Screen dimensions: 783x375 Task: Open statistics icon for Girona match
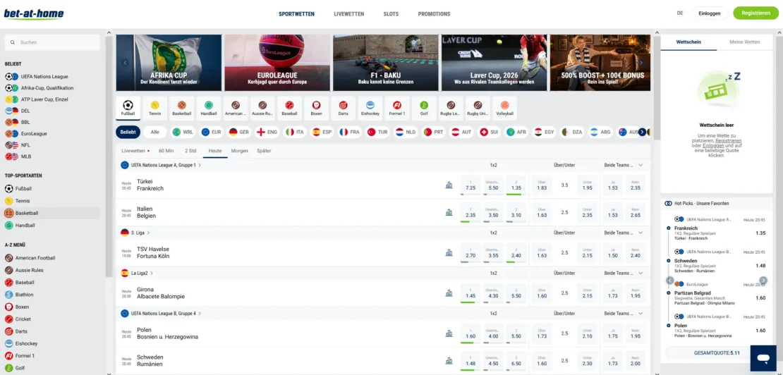click(449, 293)
